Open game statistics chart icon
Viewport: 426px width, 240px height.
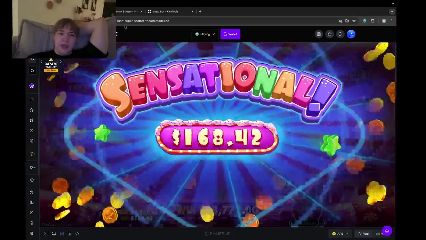(x=70, y=234)
